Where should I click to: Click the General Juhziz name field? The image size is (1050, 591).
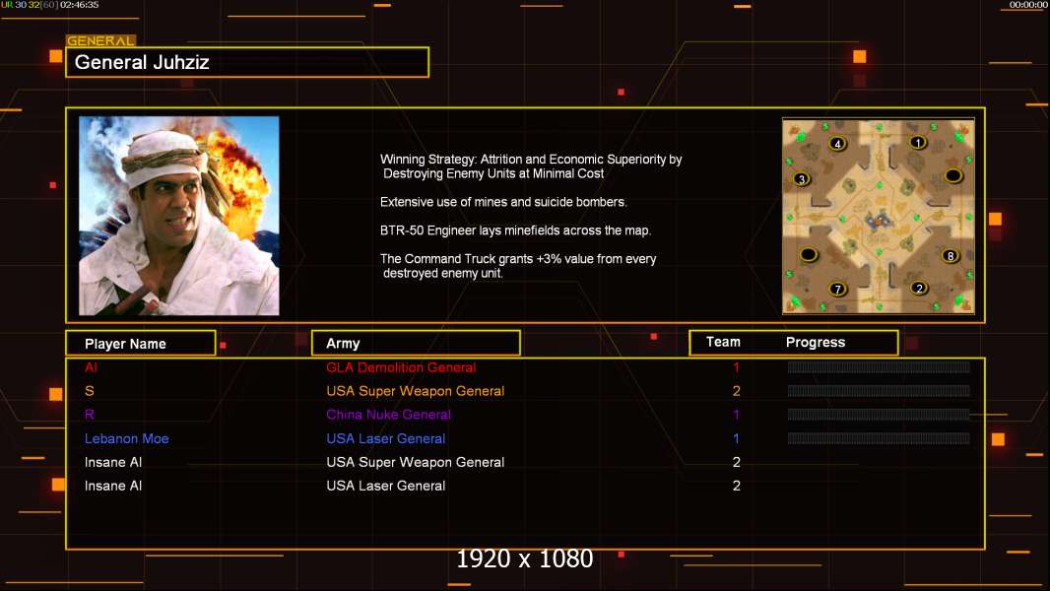[247, 62]
